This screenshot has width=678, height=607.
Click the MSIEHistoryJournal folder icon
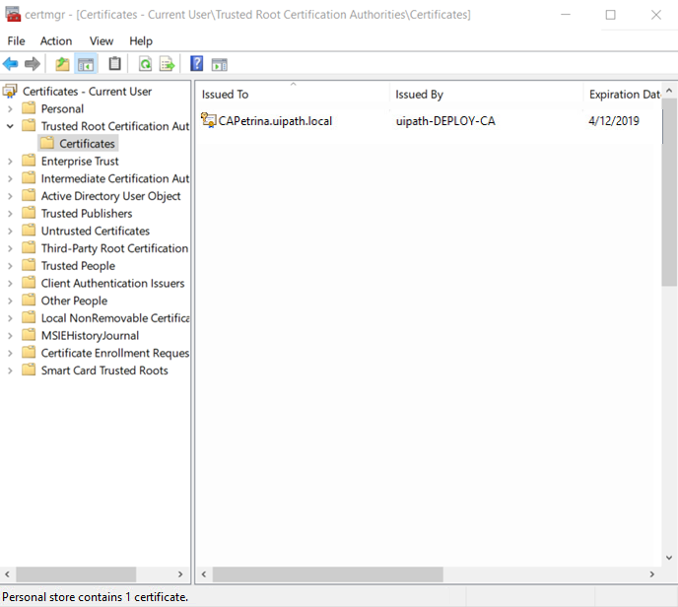click(29, 335)
